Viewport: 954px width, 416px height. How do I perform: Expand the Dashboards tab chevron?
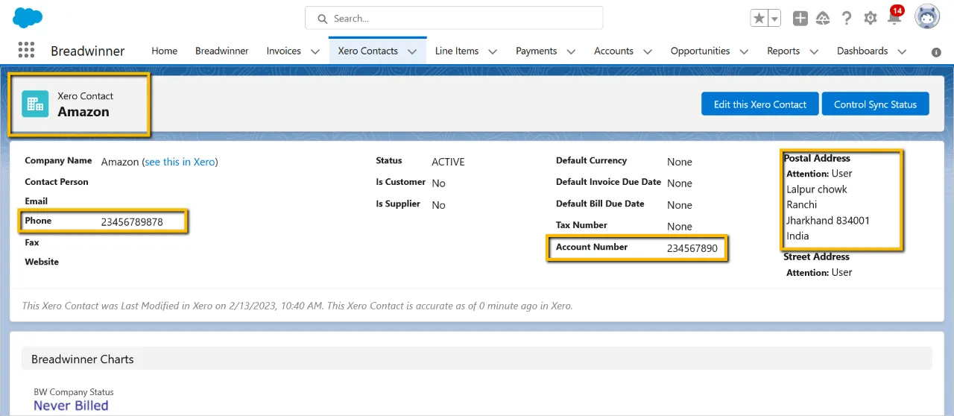click(902, 51)
